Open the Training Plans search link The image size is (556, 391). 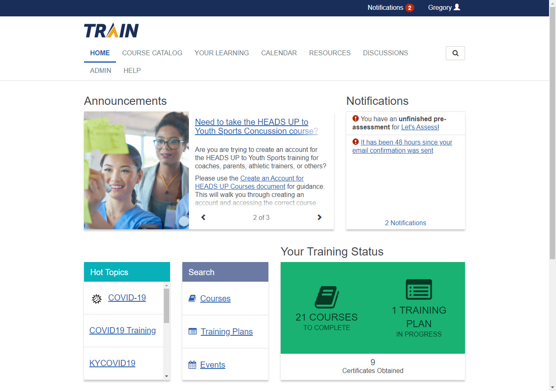[x=227, y=332]
